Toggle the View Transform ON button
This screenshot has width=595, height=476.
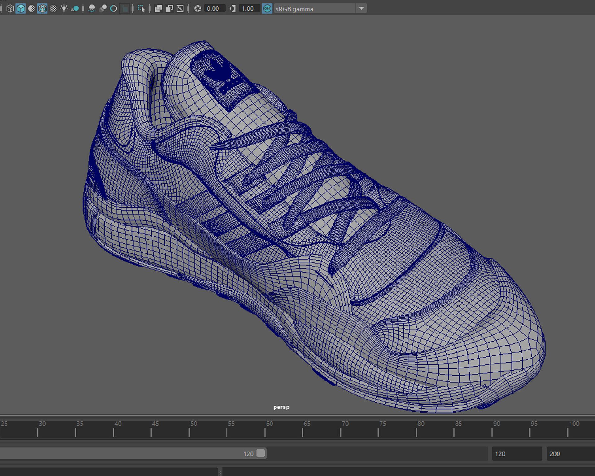(267, 9)
